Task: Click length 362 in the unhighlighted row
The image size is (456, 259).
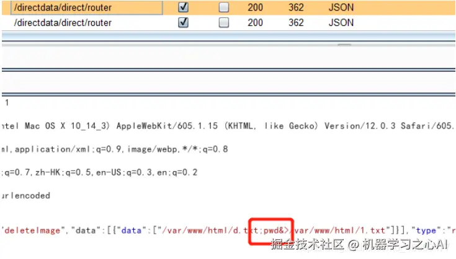Action: point(296,23)
